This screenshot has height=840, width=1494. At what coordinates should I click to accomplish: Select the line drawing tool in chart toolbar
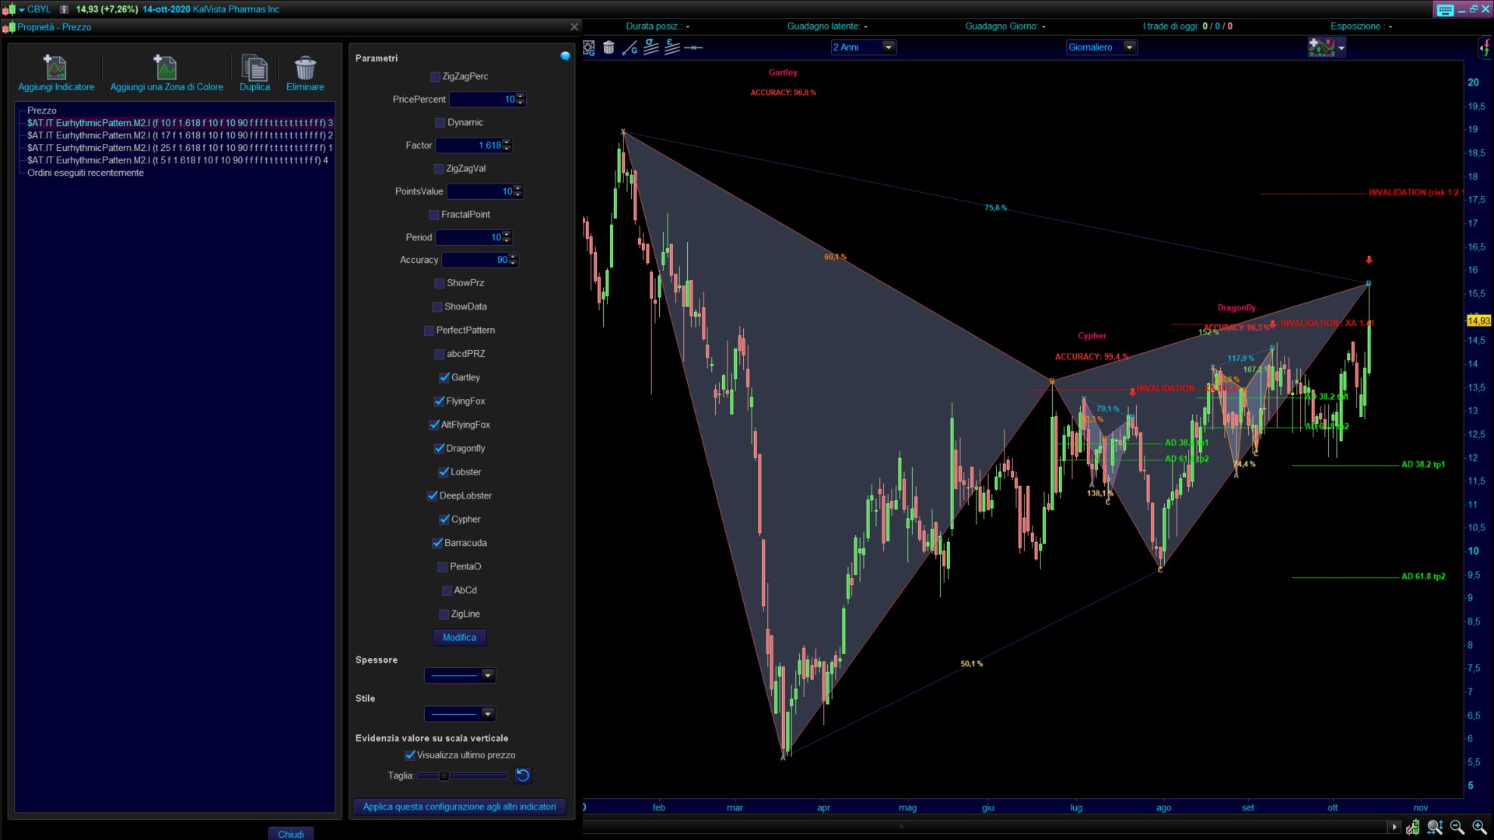(x=630, y=48)
